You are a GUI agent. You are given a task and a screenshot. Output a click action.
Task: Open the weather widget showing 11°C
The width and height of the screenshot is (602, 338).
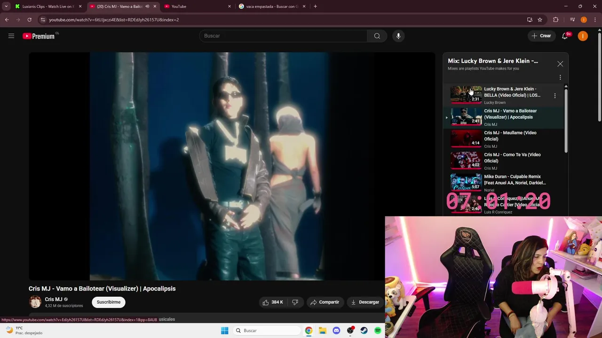pos(24,330)
